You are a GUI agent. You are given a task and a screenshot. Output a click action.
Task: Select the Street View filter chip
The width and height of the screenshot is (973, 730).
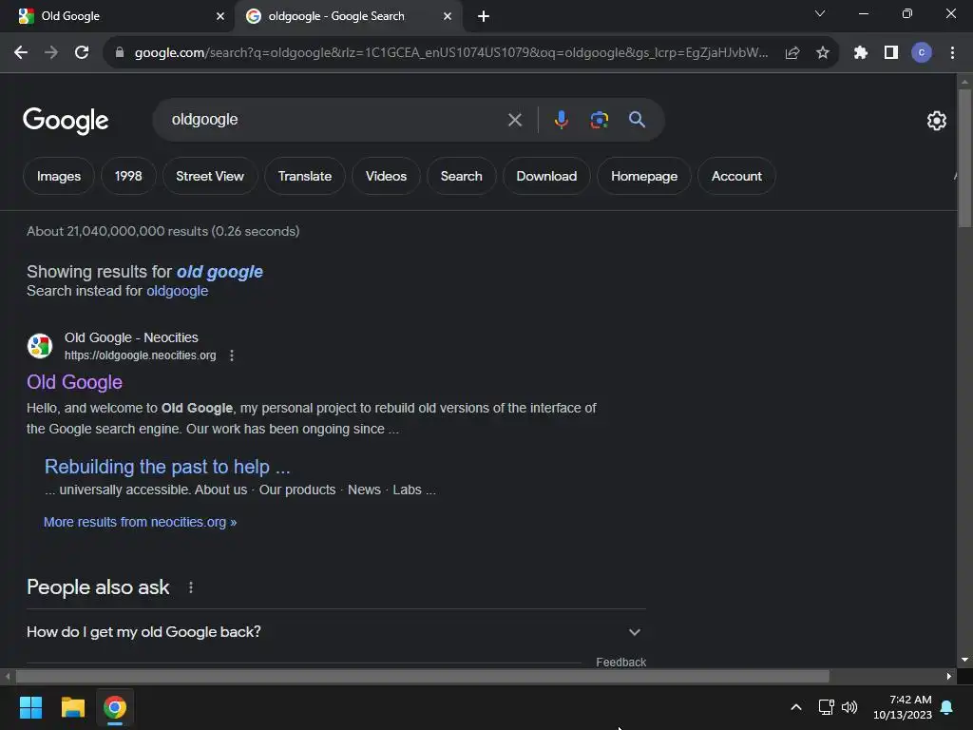(210, 176)
